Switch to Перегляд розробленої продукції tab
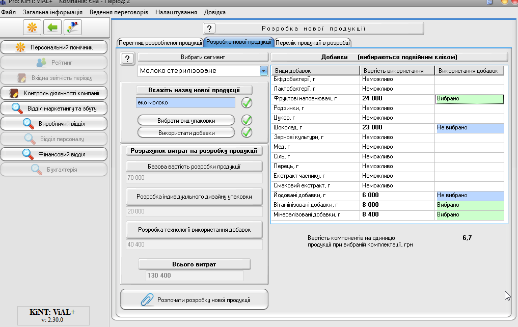Image resolution: width=518 pixels, height=327 pixels. coord(160,43)
